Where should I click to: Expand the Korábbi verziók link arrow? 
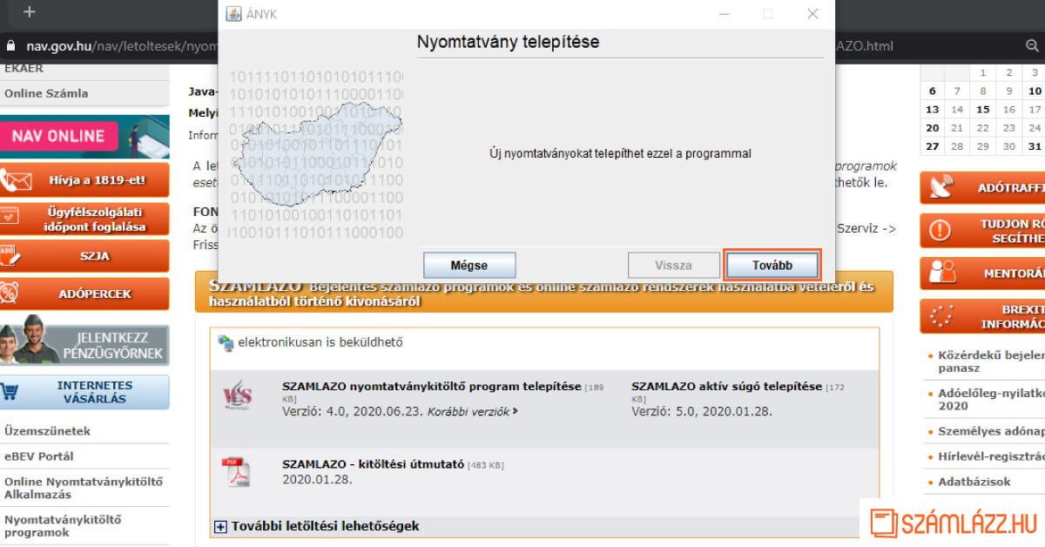tap(515, 411)
